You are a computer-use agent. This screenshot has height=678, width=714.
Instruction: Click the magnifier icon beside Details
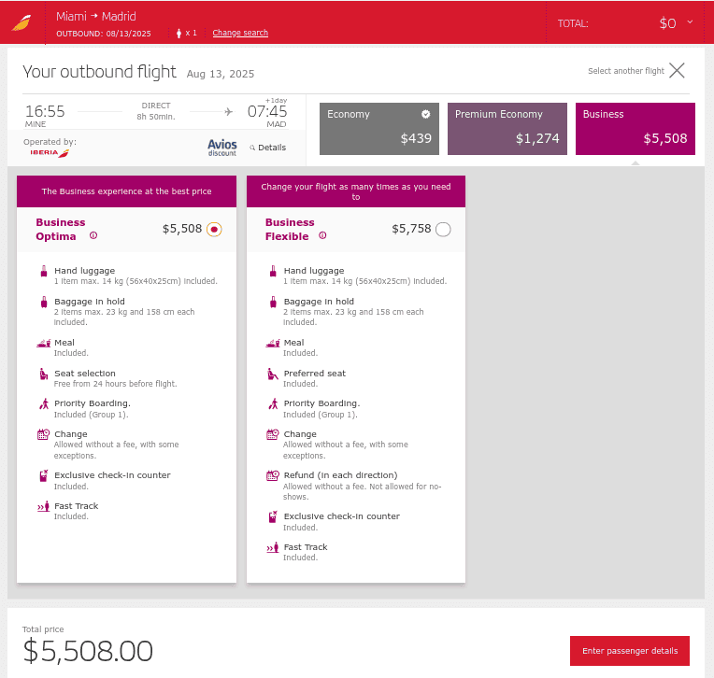coord(252,148)
